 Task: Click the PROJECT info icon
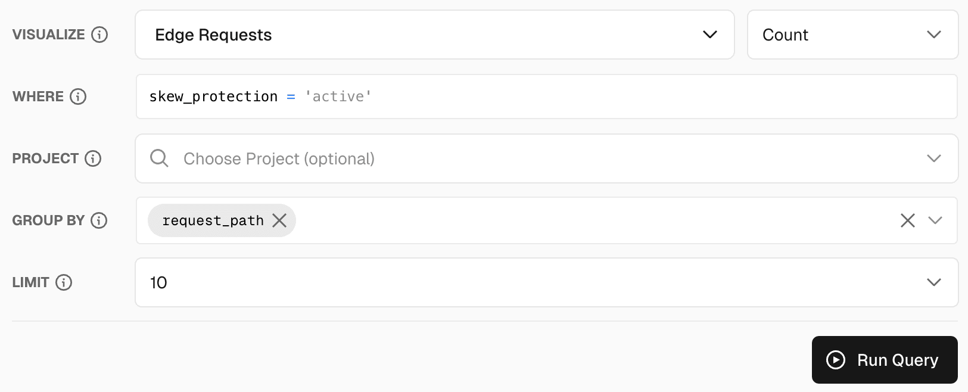coord(92,158)
